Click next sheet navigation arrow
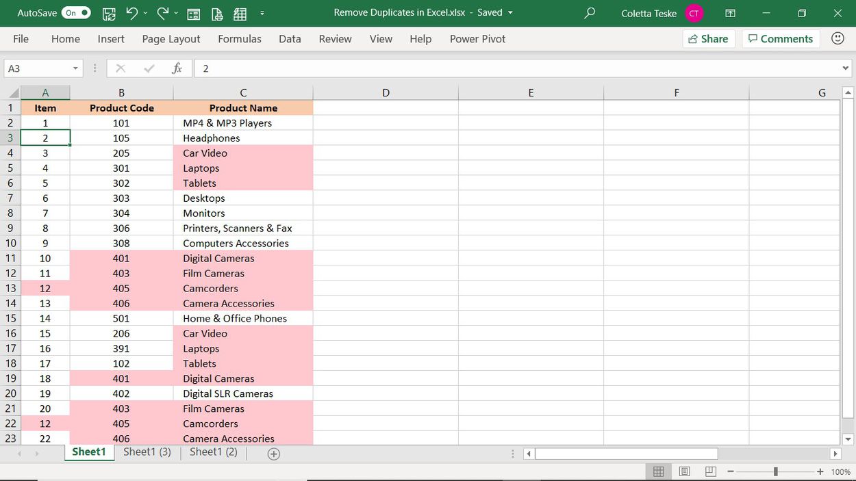856x481 pixels. coord(37,454)
